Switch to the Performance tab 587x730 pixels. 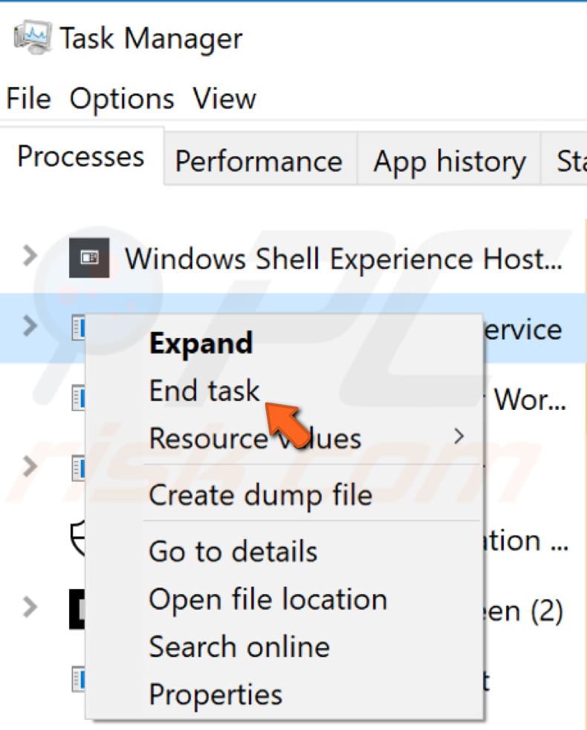tap(259, 161)
